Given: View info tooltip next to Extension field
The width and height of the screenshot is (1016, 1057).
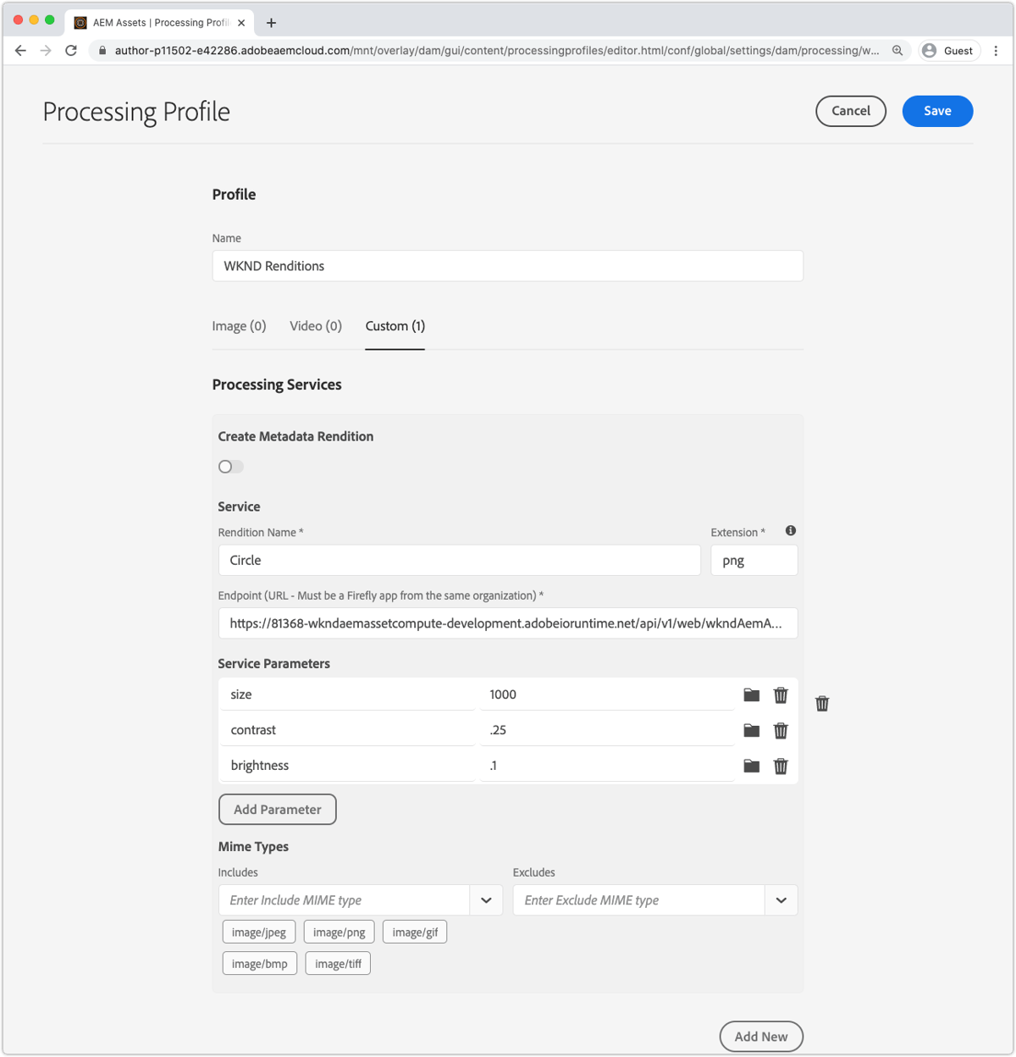Looking at the screenshot, I should pyautogui.click(x=790, y=530).
